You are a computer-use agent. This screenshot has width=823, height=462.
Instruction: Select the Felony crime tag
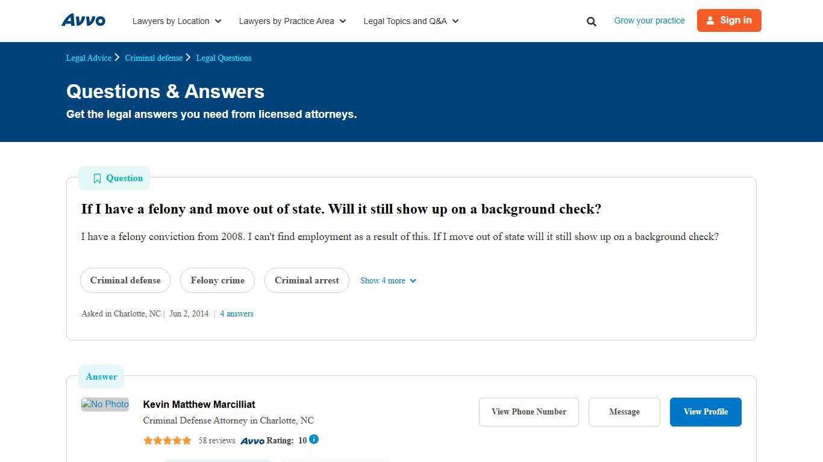pyautogui.click(x=217, y=280)
